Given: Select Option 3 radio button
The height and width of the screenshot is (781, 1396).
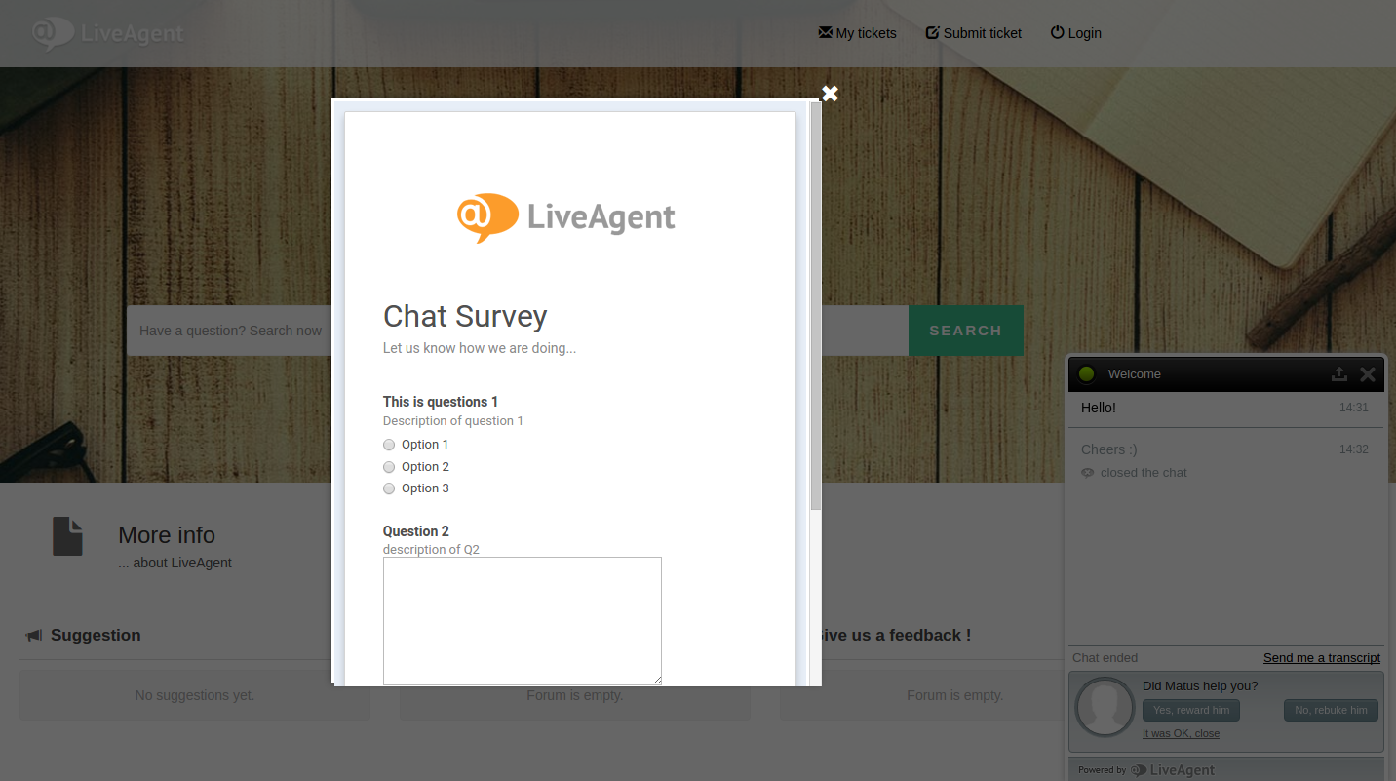Looking at the screenshot, I should pos(389,488).
